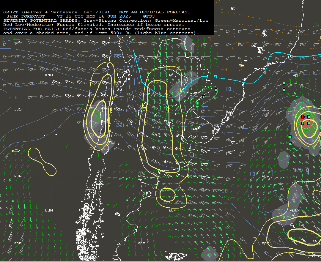This screenshot has height=262, width=321.
Task: Click 'NOT AN OFFICIAL FORECAST' header text
Action: 155,12
